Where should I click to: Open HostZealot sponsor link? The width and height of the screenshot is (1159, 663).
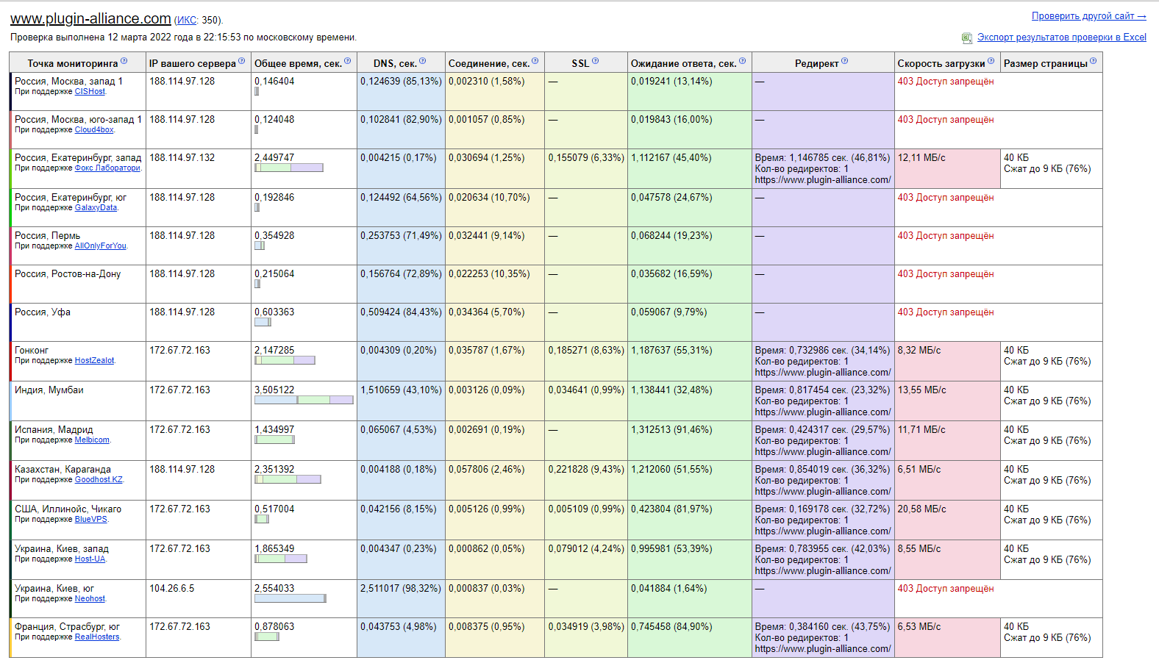pyautogui.click(x=94, y=360)
